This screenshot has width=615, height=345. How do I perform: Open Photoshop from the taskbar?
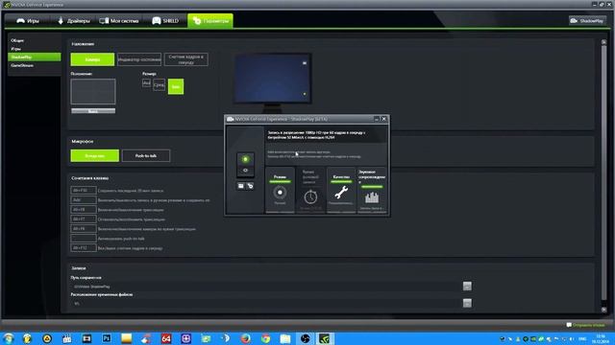[107, 338]
